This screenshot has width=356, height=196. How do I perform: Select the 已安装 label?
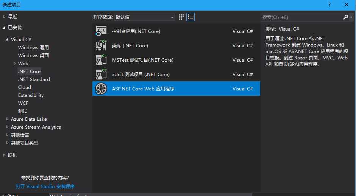15,28
